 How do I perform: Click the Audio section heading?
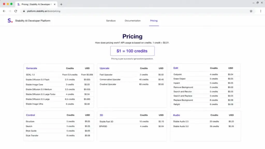(x=176, y=115)
